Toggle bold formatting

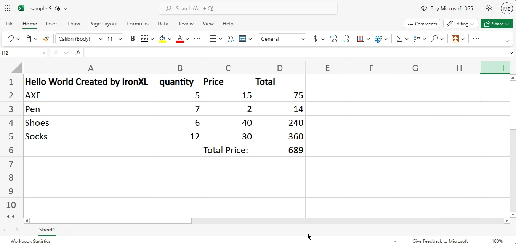coord(132,39)
